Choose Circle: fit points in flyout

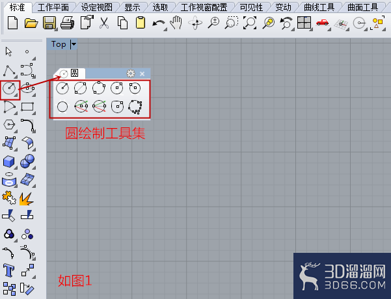(135, 107)
